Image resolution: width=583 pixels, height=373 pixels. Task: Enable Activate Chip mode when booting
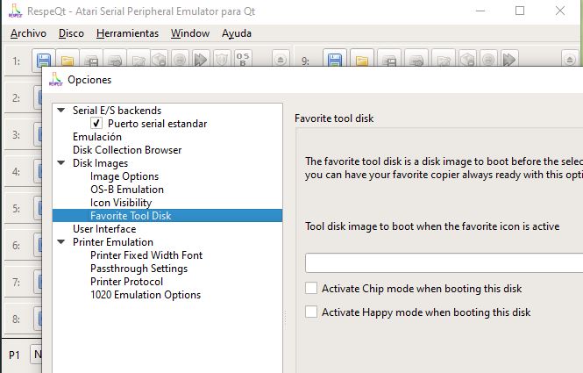[x=311, y=288]
